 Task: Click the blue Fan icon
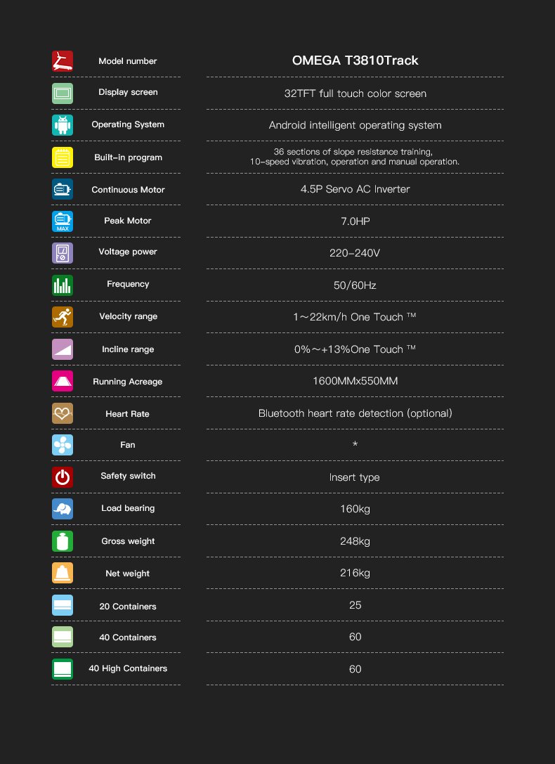click(63, 445)
